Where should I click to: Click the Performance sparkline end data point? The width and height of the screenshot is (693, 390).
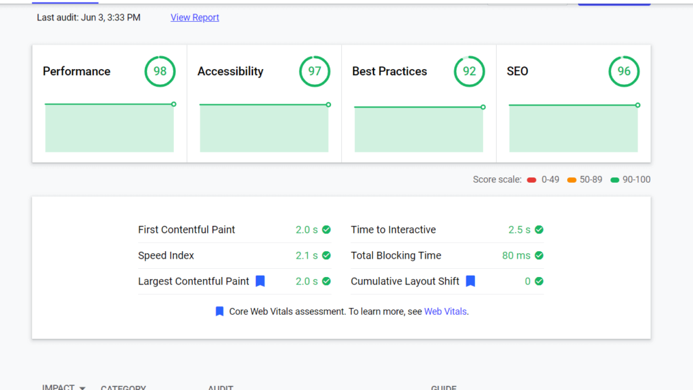click(x=174, y=104)
